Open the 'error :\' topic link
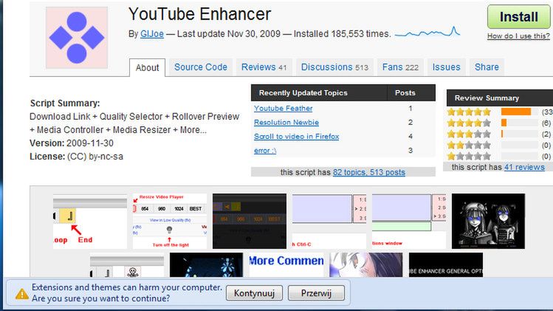Viewport: 553px width, 311px height. [x=265, y=151]
